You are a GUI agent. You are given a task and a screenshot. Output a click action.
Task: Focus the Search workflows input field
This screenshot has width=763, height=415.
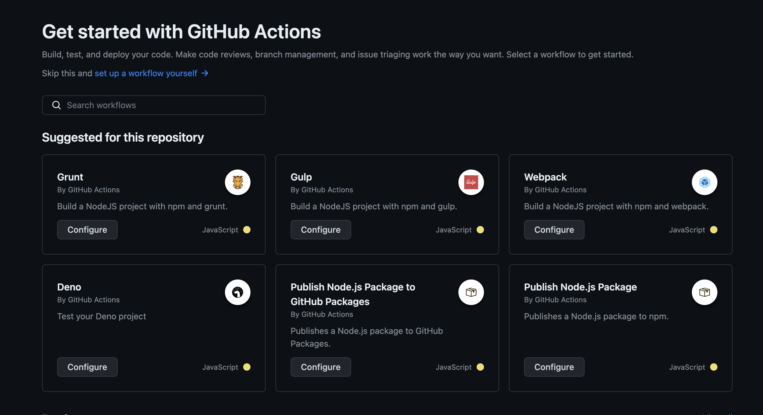click(x=154, y=105)
